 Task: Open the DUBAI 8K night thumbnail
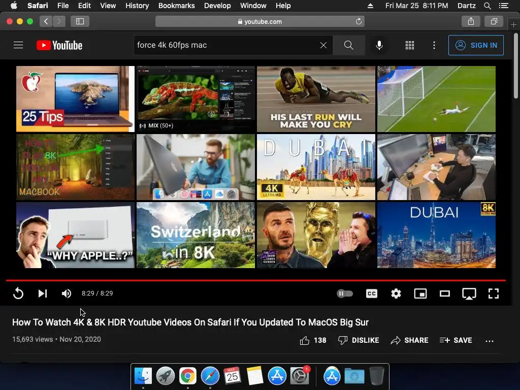coord(436,235)
